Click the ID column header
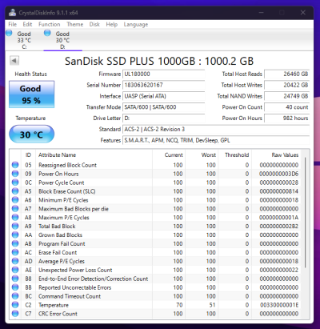The height and width of the screenshot is (329, 320). 28,155
